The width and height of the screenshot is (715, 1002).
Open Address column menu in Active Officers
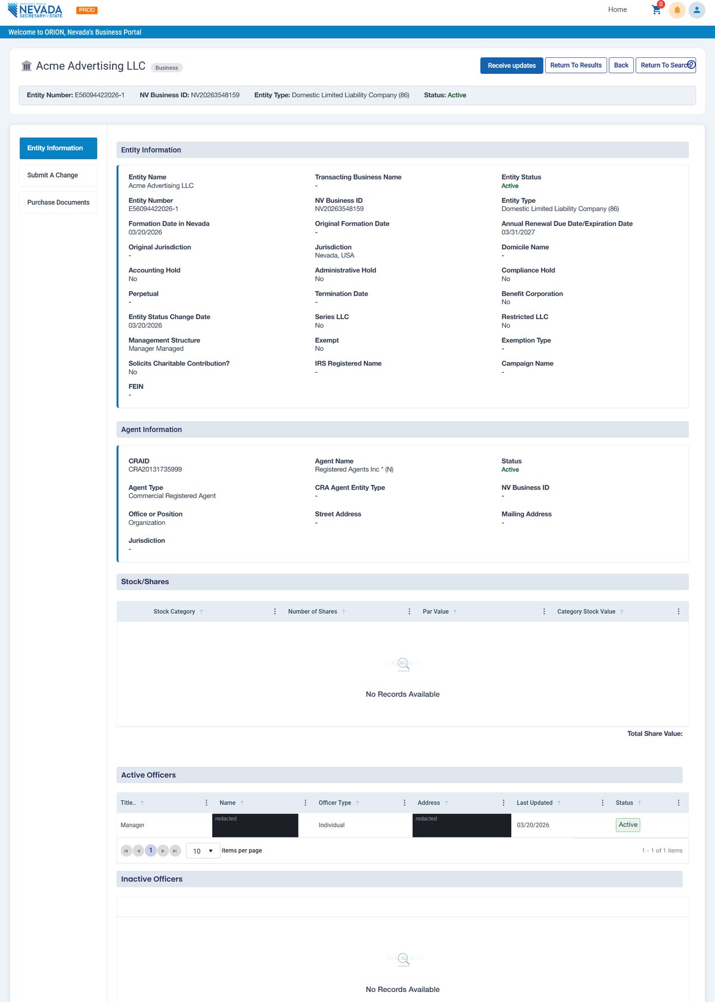(x=503, y=803)
